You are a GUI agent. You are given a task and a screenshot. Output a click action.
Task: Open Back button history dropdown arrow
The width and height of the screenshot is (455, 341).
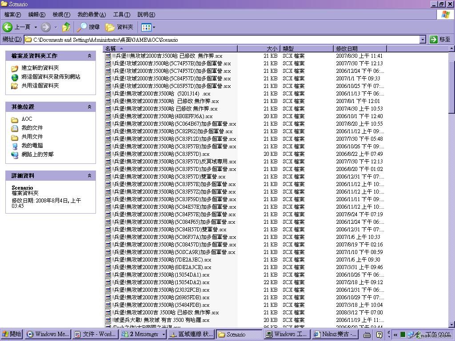(x=36, y=28)
